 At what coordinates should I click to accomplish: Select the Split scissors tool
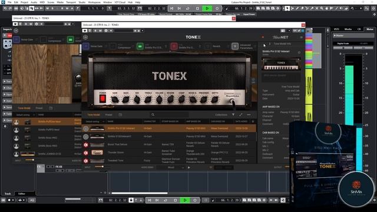(x=307, y=8)
